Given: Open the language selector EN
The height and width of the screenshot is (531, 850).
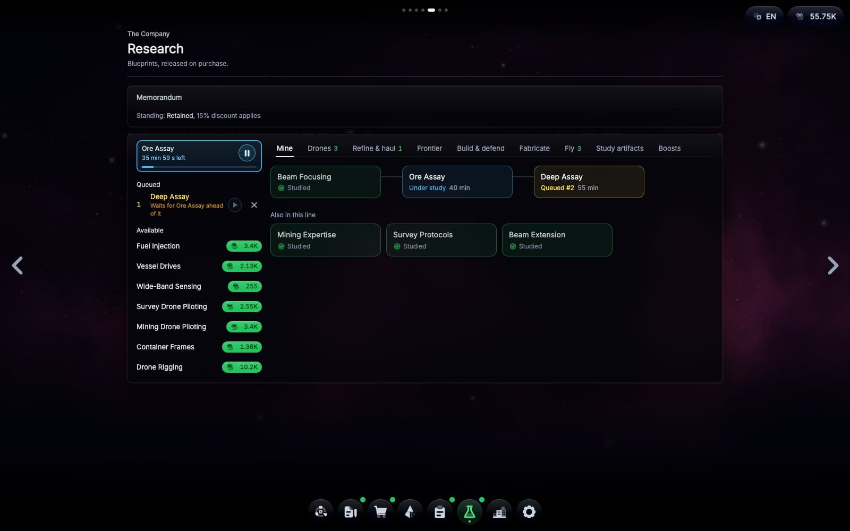Looking at the screenshot, I should coord(764,16).
